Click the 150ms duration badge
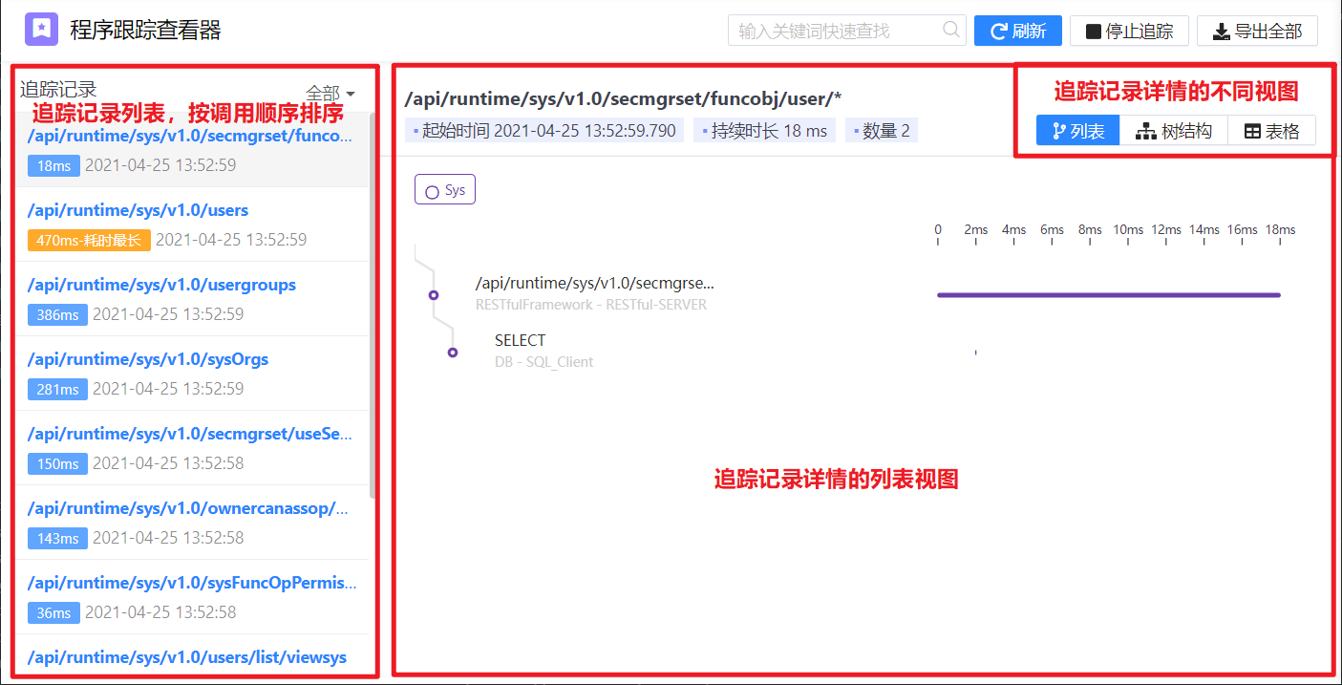Screen dimensions: 1342x685 tap(57, 463)
